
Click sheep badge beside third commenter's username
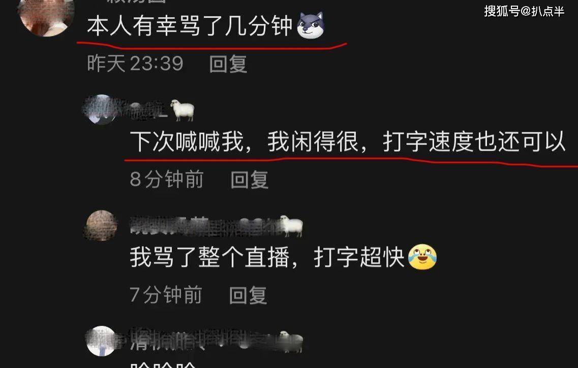(x=291, y=225)
